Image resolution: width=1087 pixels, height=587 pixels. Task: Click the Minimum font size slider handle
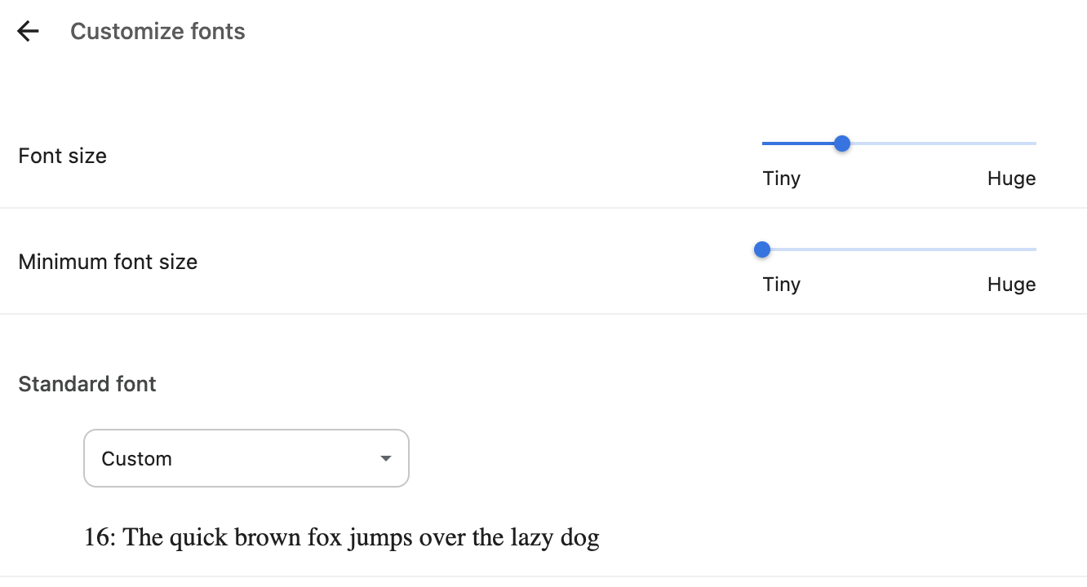point(762,249)
